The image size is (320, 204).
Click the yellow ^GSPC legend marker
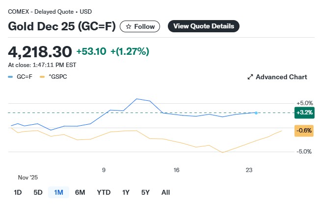click(x=43, y=77)
